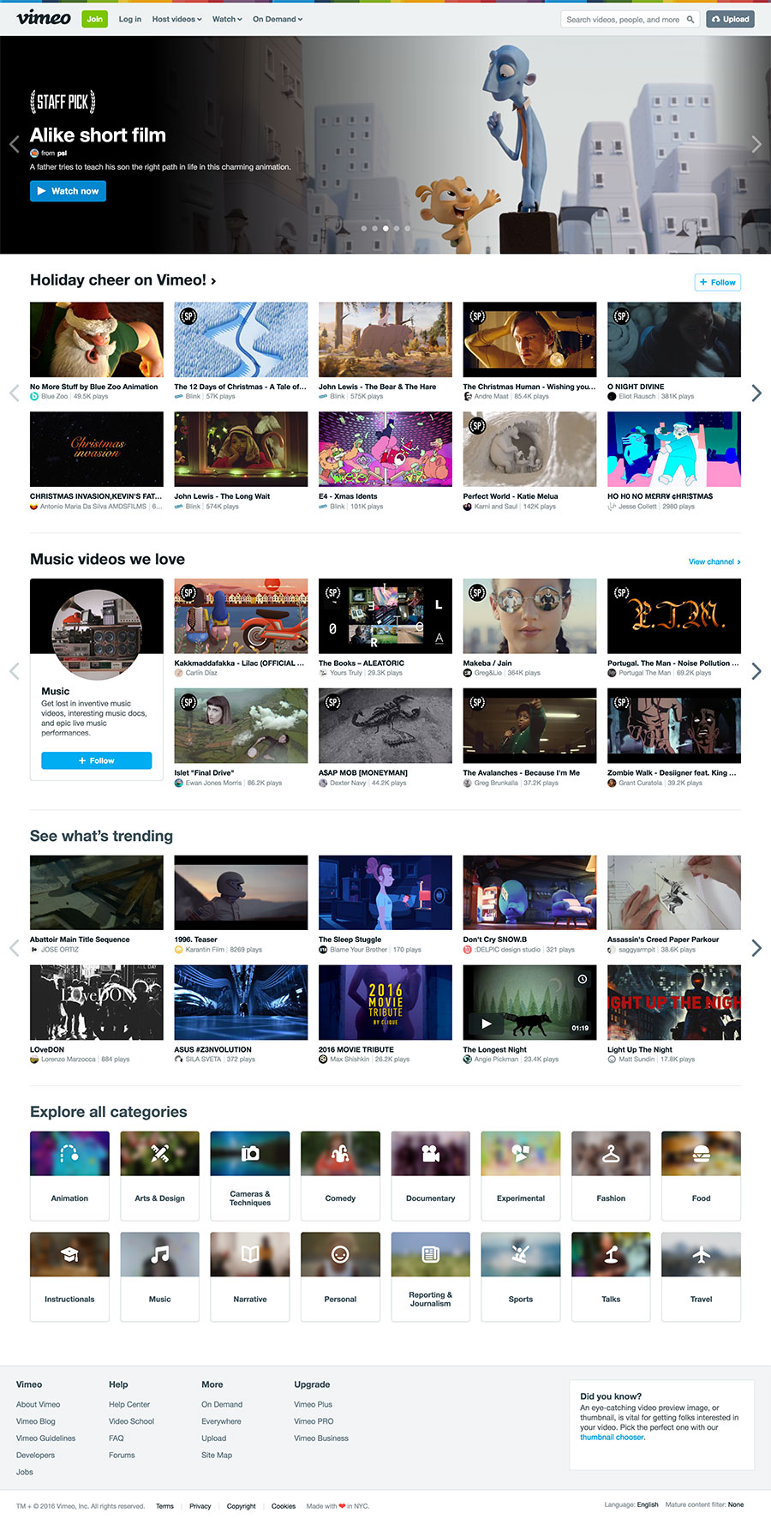Image resolution: width=771 pixels, height=1519 pixels.
Task: Follow the Music category
Action: (97, 760)
